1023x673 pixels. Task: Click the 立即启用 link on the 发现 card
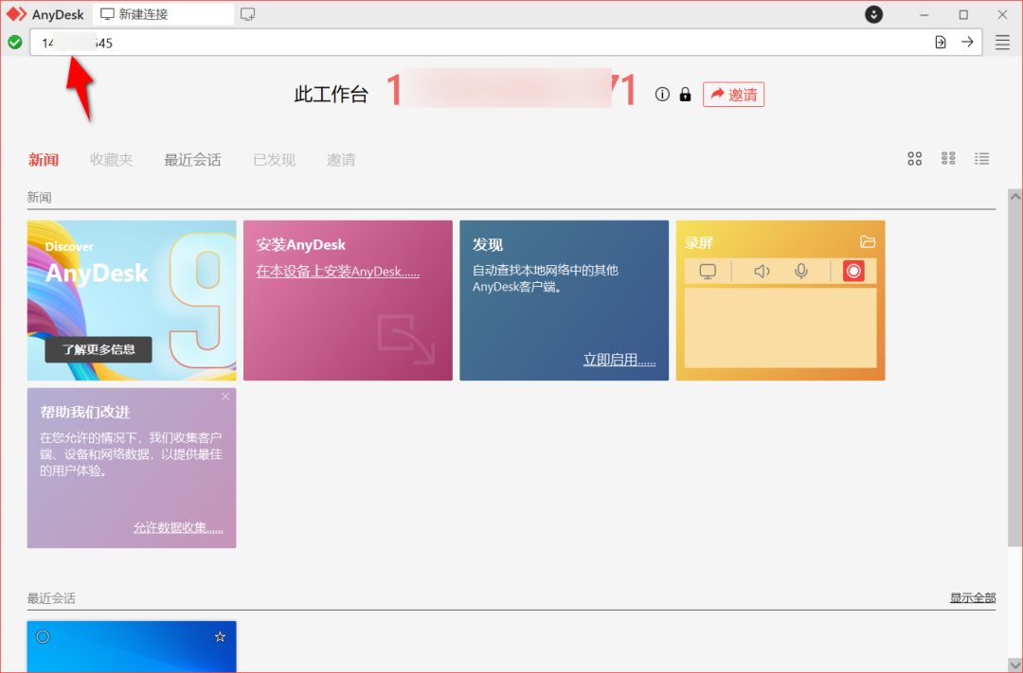coord(620,360)
